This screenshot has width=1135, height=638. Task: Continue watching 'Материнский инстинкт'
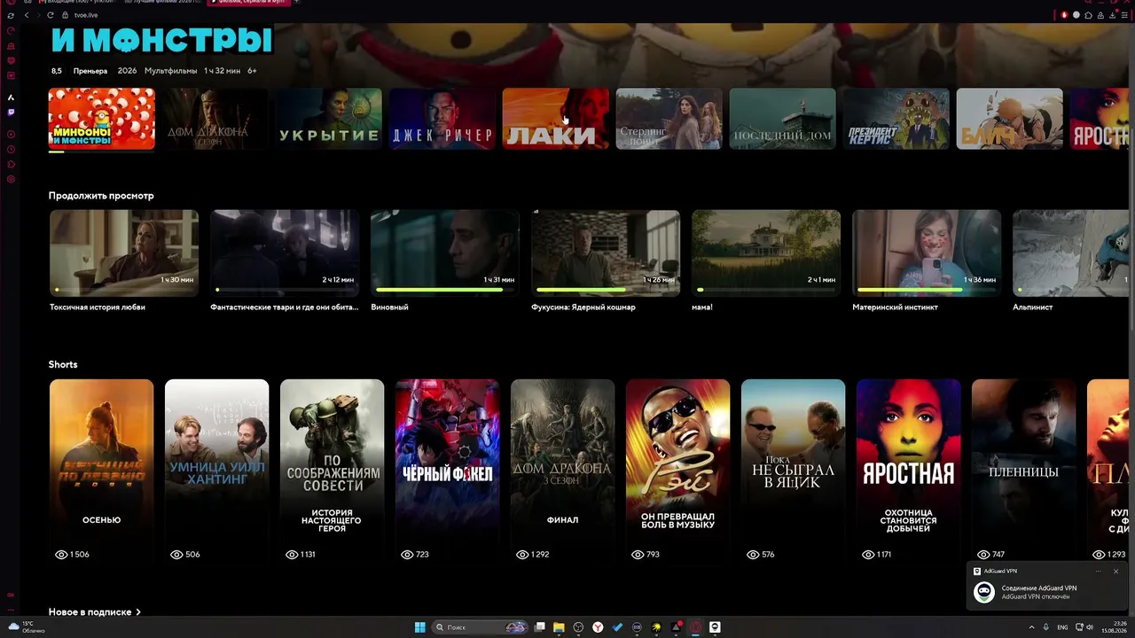click(x=927, y=253)
